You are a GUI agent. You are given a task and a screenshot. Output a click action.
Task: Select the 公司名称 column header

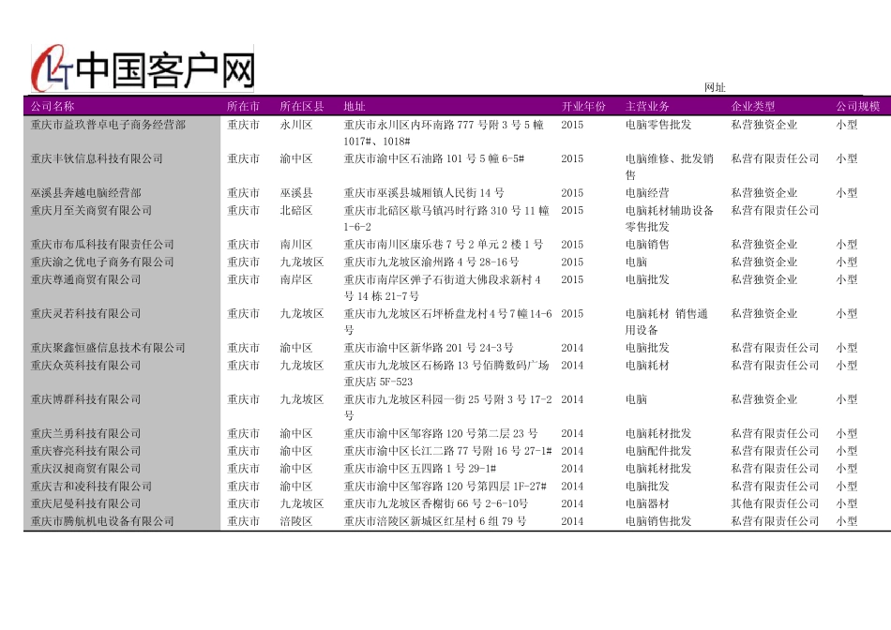[x=53, y=106]
